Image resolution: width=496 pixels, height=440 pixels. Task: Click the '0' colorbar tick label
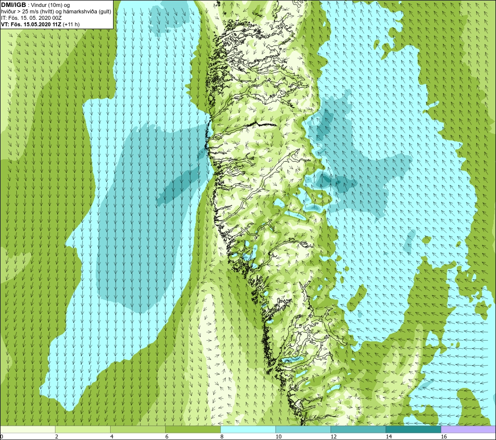[x=2, y=437]
